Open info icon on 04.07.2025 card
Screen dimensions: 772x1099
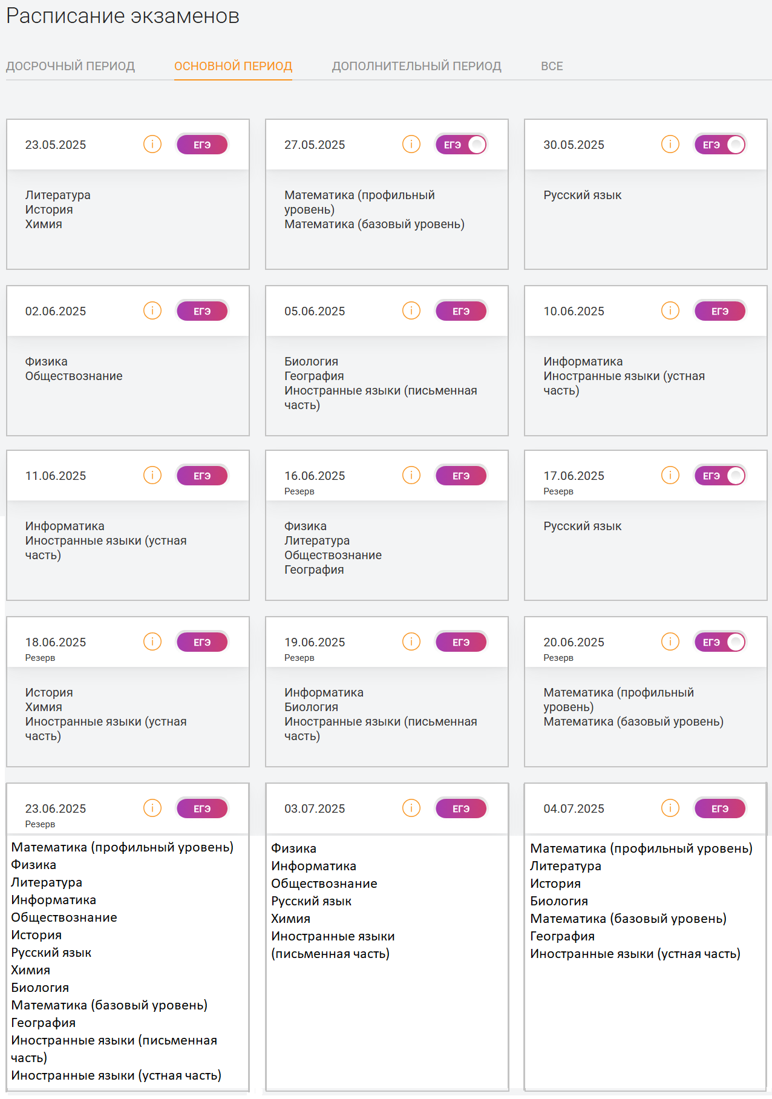(670, 809)
